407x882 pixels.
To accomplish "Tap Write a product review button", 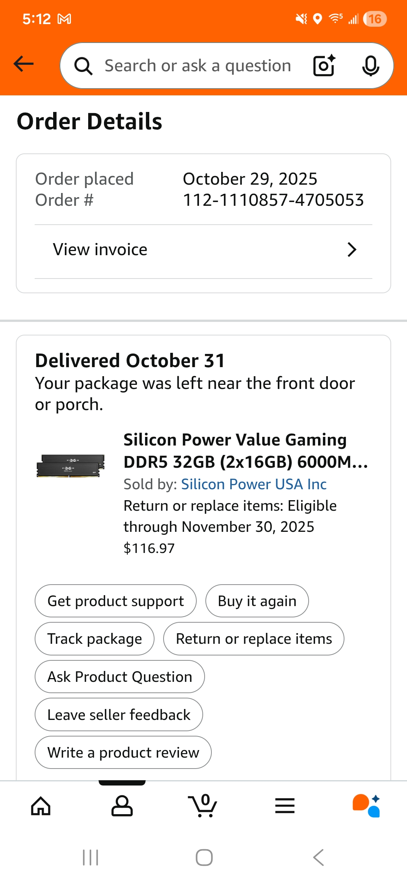I will [x=123, y=752].
